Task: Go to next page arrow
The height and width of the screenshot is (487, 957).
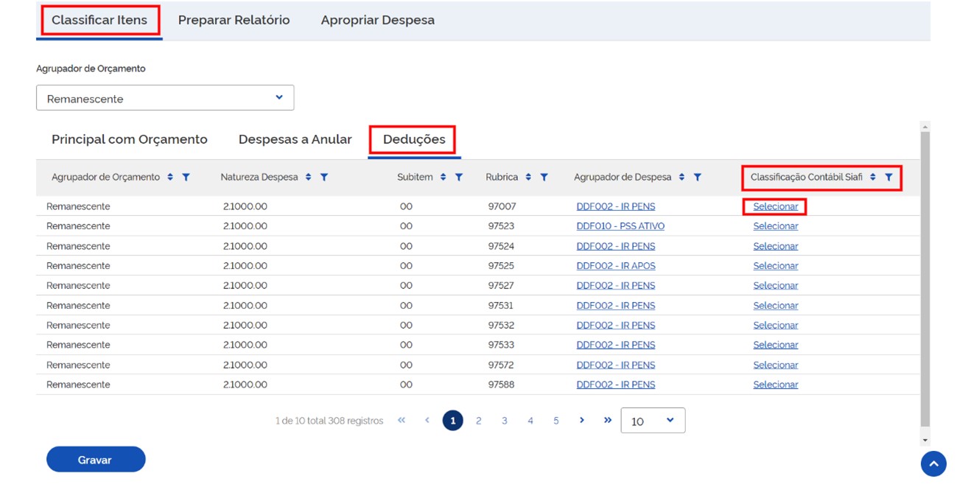Action: point(581,420)
